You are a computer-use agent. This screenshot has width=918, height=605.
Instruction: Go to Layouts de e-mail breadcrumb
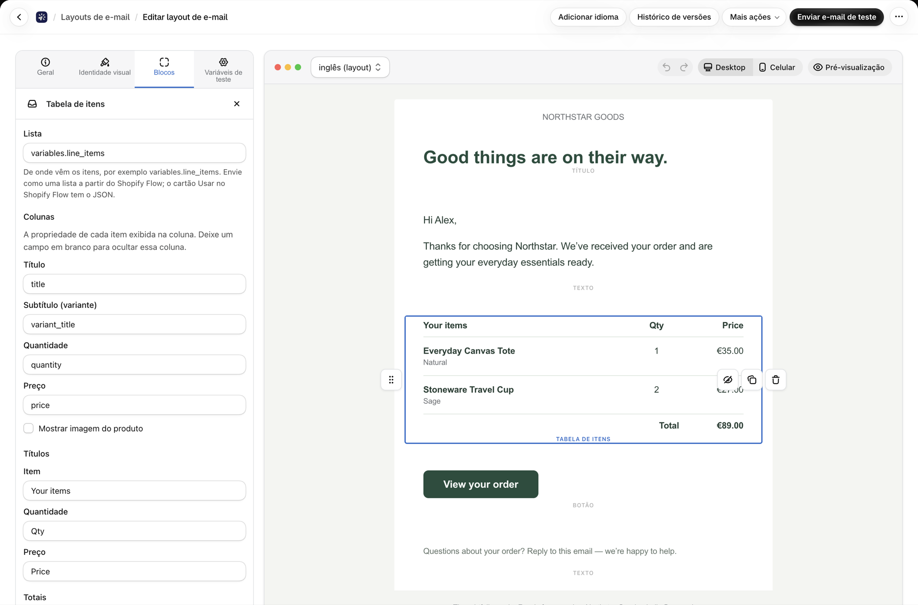(95, 17)
